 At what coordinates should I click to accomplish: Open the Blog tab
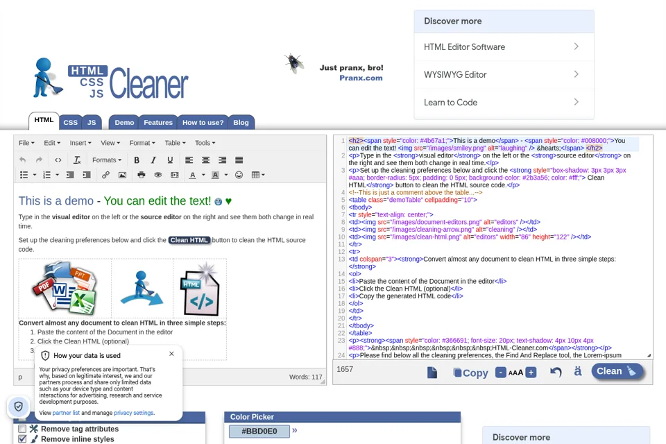[241, 122]
